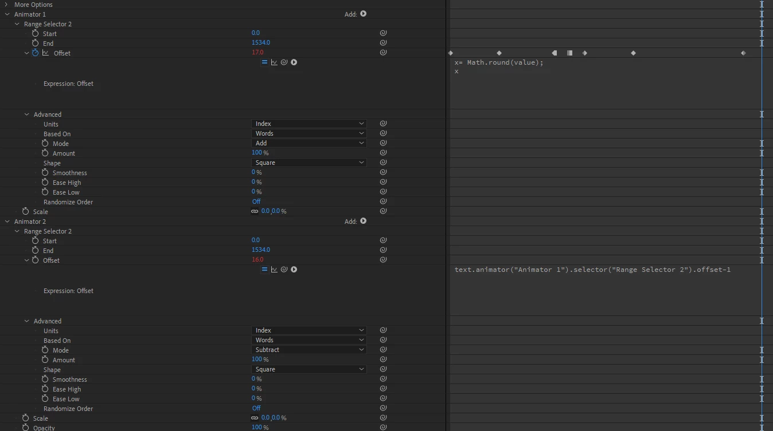773x431 pixels.
Task: Open the expression language menu for Animator 1
Action: [294, 62]
